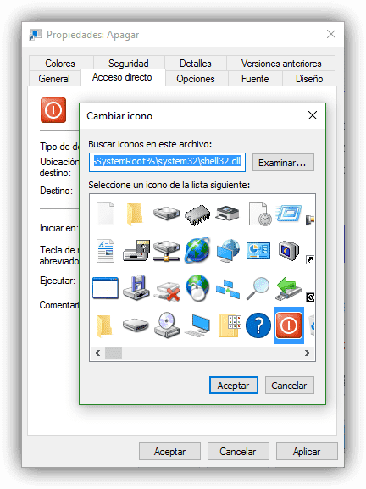
Task: Select the Internet Explorer globe icon
Action: [x=197, y=250]
